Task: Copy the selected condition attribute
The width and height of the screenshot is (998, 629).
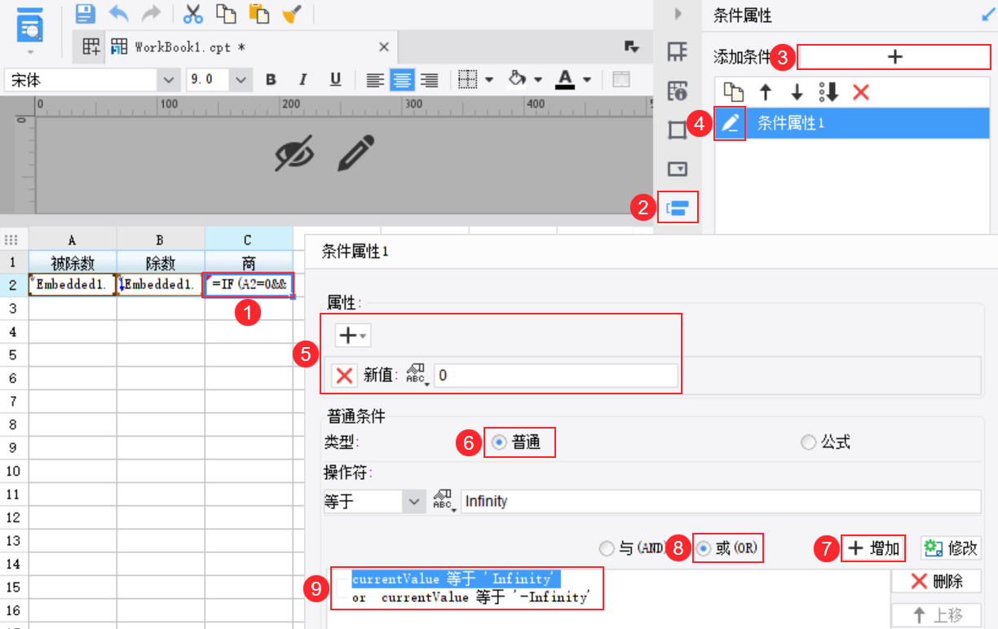Action: pyautogui.click(x=733, y=92)
